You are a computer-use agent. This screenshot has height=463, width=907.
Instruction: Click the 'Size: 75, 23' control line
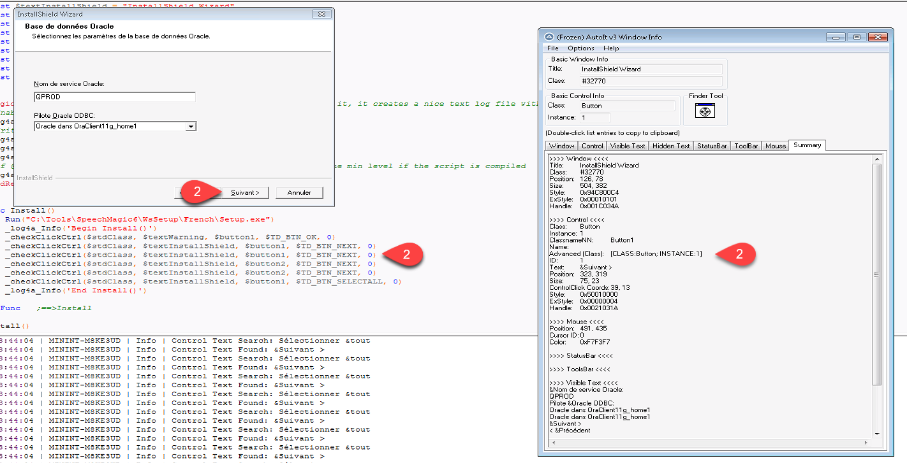573,281
